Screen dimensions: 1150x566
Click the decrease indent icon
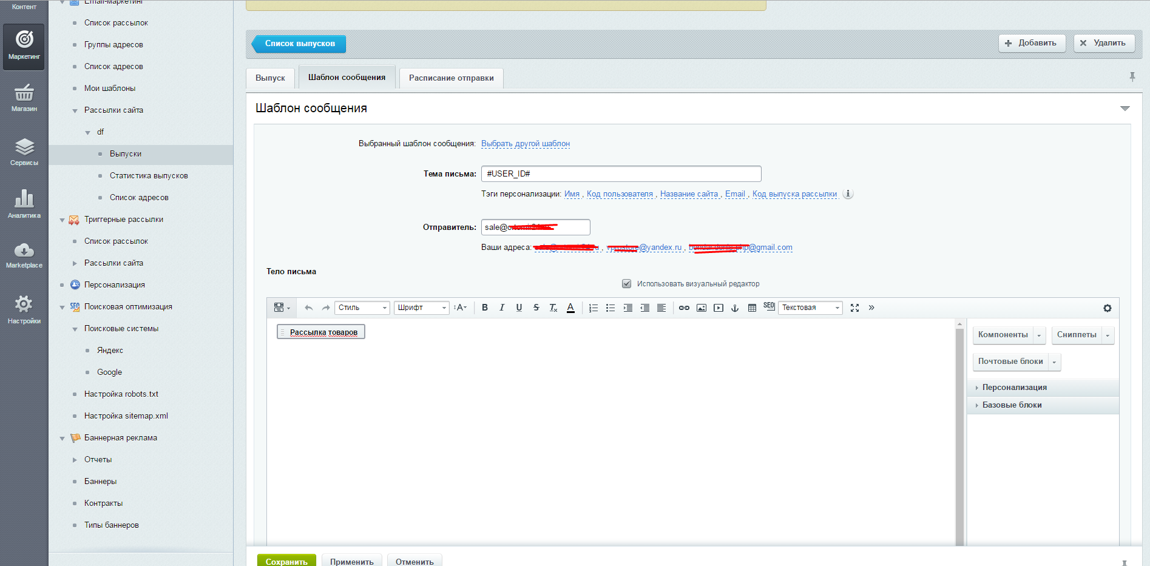pyautogui.click(x=644, y=308)
